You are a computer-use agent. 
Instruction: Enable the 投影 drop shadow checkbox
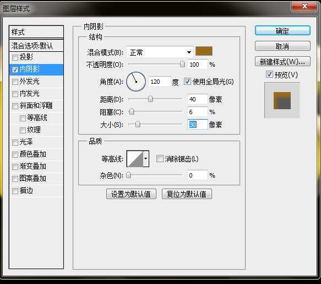15,57
